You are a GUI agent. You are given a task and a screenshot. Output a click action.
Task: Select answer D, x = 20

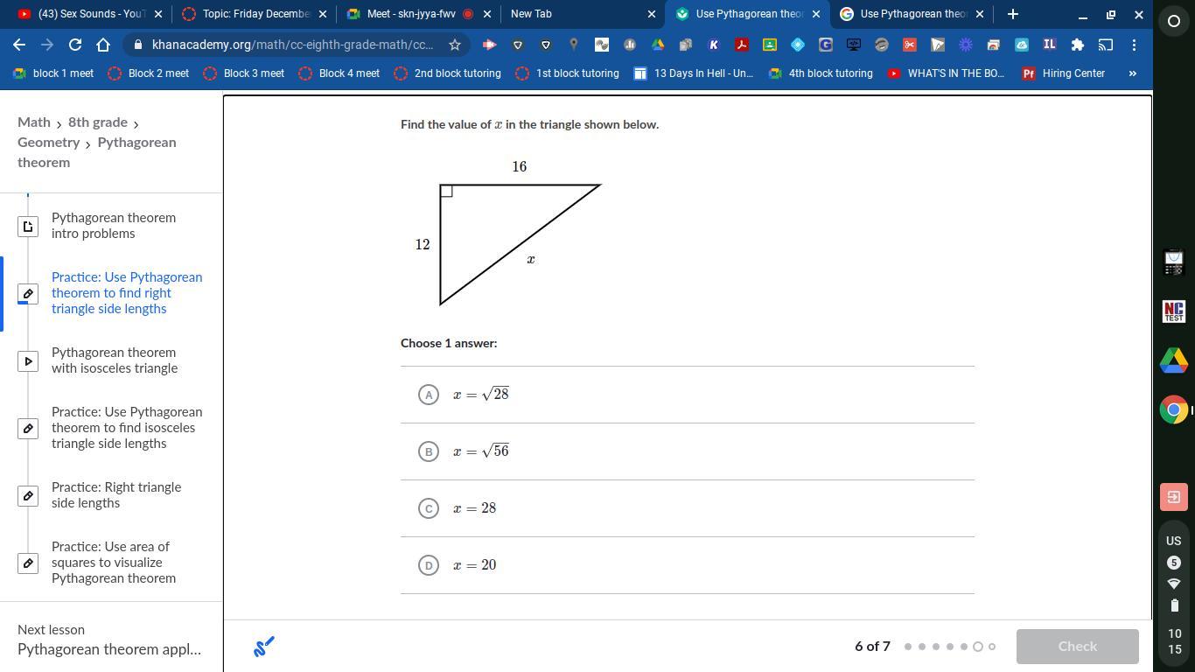click(688, 565)
